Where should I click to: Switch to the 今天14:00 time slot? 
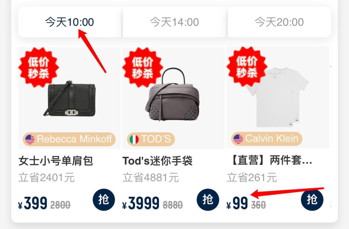tap(174, 22)
